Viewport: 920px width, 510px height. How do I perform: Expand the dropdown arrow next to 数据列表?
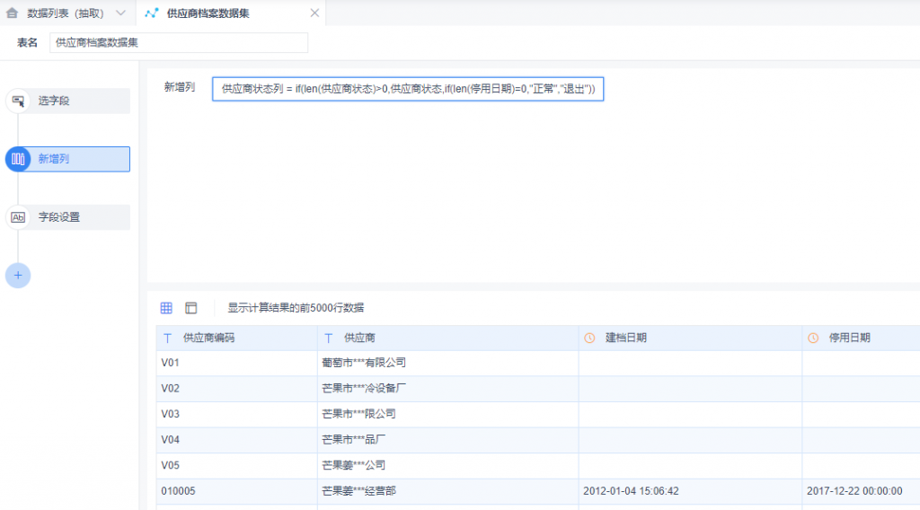(x=121, y=13)
